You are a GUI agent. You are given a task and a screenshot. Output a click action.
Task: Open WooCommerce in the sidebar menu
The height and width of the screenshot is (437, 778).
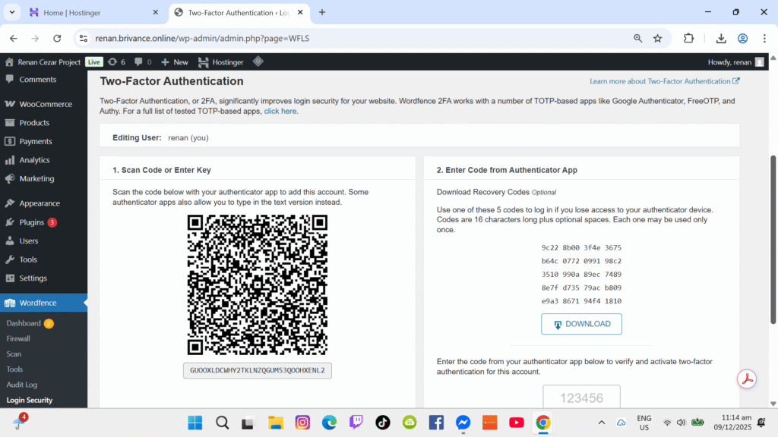[x=45, y=104]
